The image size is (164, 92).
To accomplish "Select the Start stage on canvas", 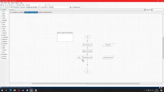I will tap(87, 37).
